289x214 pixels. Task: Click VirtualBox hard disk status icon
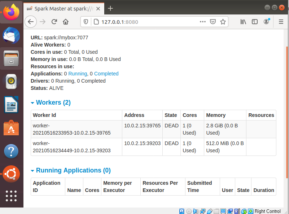181,211
